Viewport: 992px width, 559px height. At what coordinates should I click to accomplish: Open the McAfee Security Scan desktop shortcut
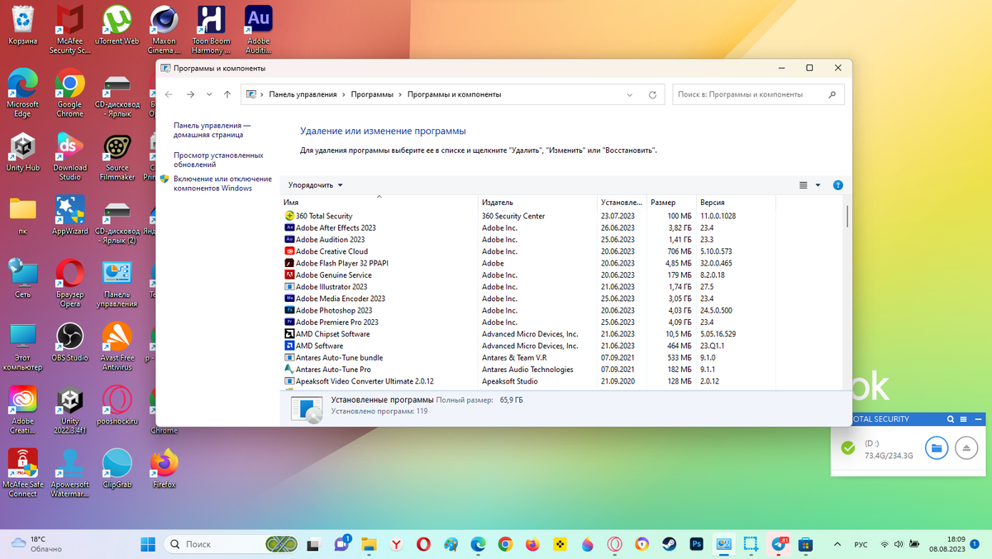(69, 29)
